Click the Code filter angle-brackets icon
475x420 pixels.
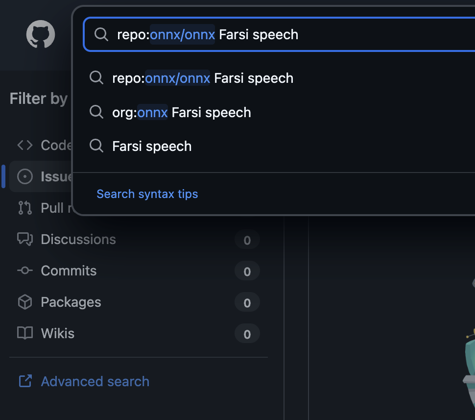pyautogui.click(x=25, y=145)
